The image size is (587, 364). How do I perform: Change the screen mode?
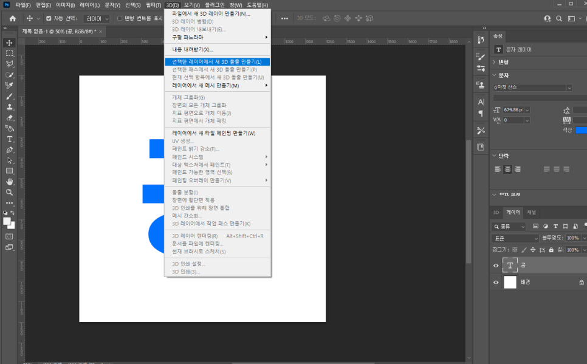tap(9, 247)
